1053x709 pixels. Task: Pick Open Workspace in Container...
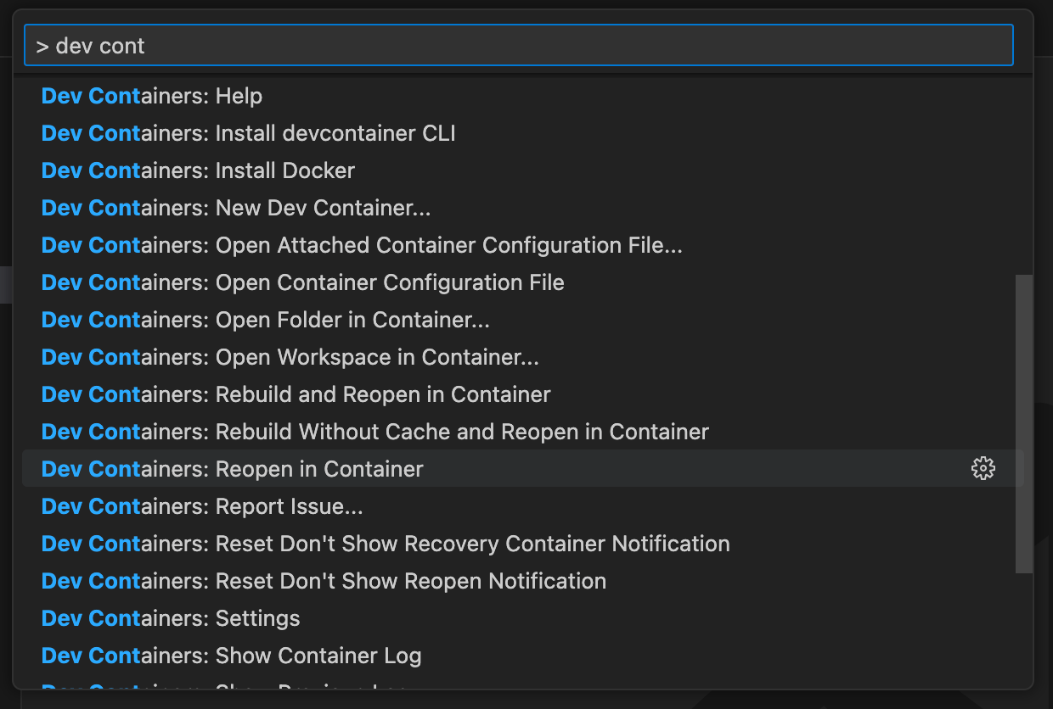tap(290, 358)
